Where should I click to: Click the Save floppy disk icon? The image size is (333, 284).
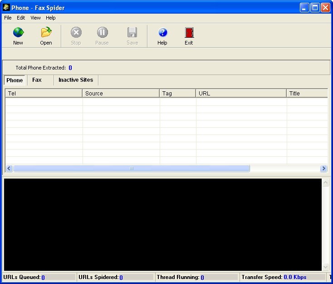132,33
